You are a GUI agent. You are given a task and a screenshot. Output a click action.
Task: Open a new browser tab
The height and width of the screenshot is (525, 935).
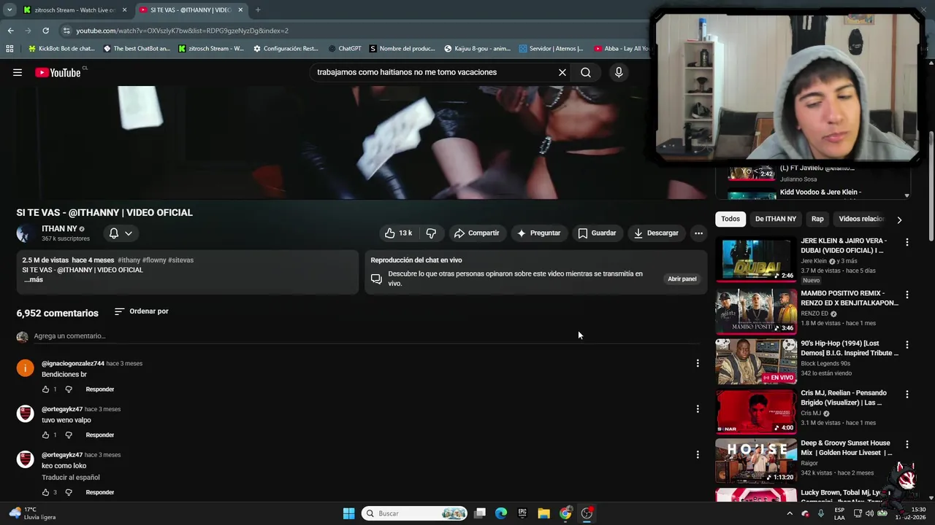click(258, 10)
